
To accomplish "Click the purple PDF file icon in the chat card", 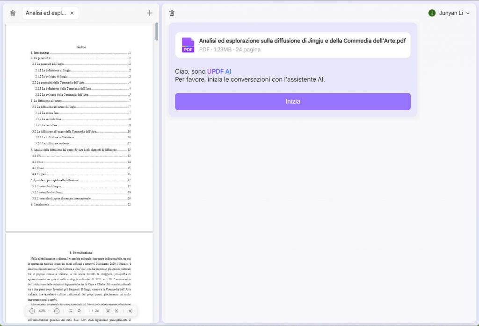I will pos(187,45).
